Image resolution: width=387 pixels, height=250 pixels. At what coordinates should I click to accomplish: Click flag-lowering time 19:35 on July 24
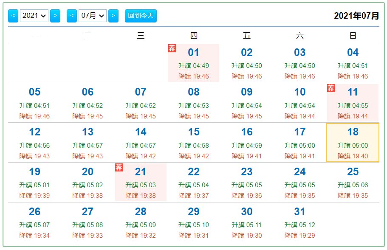299,196
